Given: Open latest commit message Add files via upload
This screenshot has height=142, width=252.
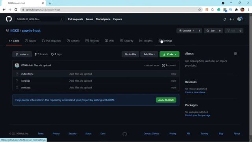Looking at the screenshot, I should point(39,65).
